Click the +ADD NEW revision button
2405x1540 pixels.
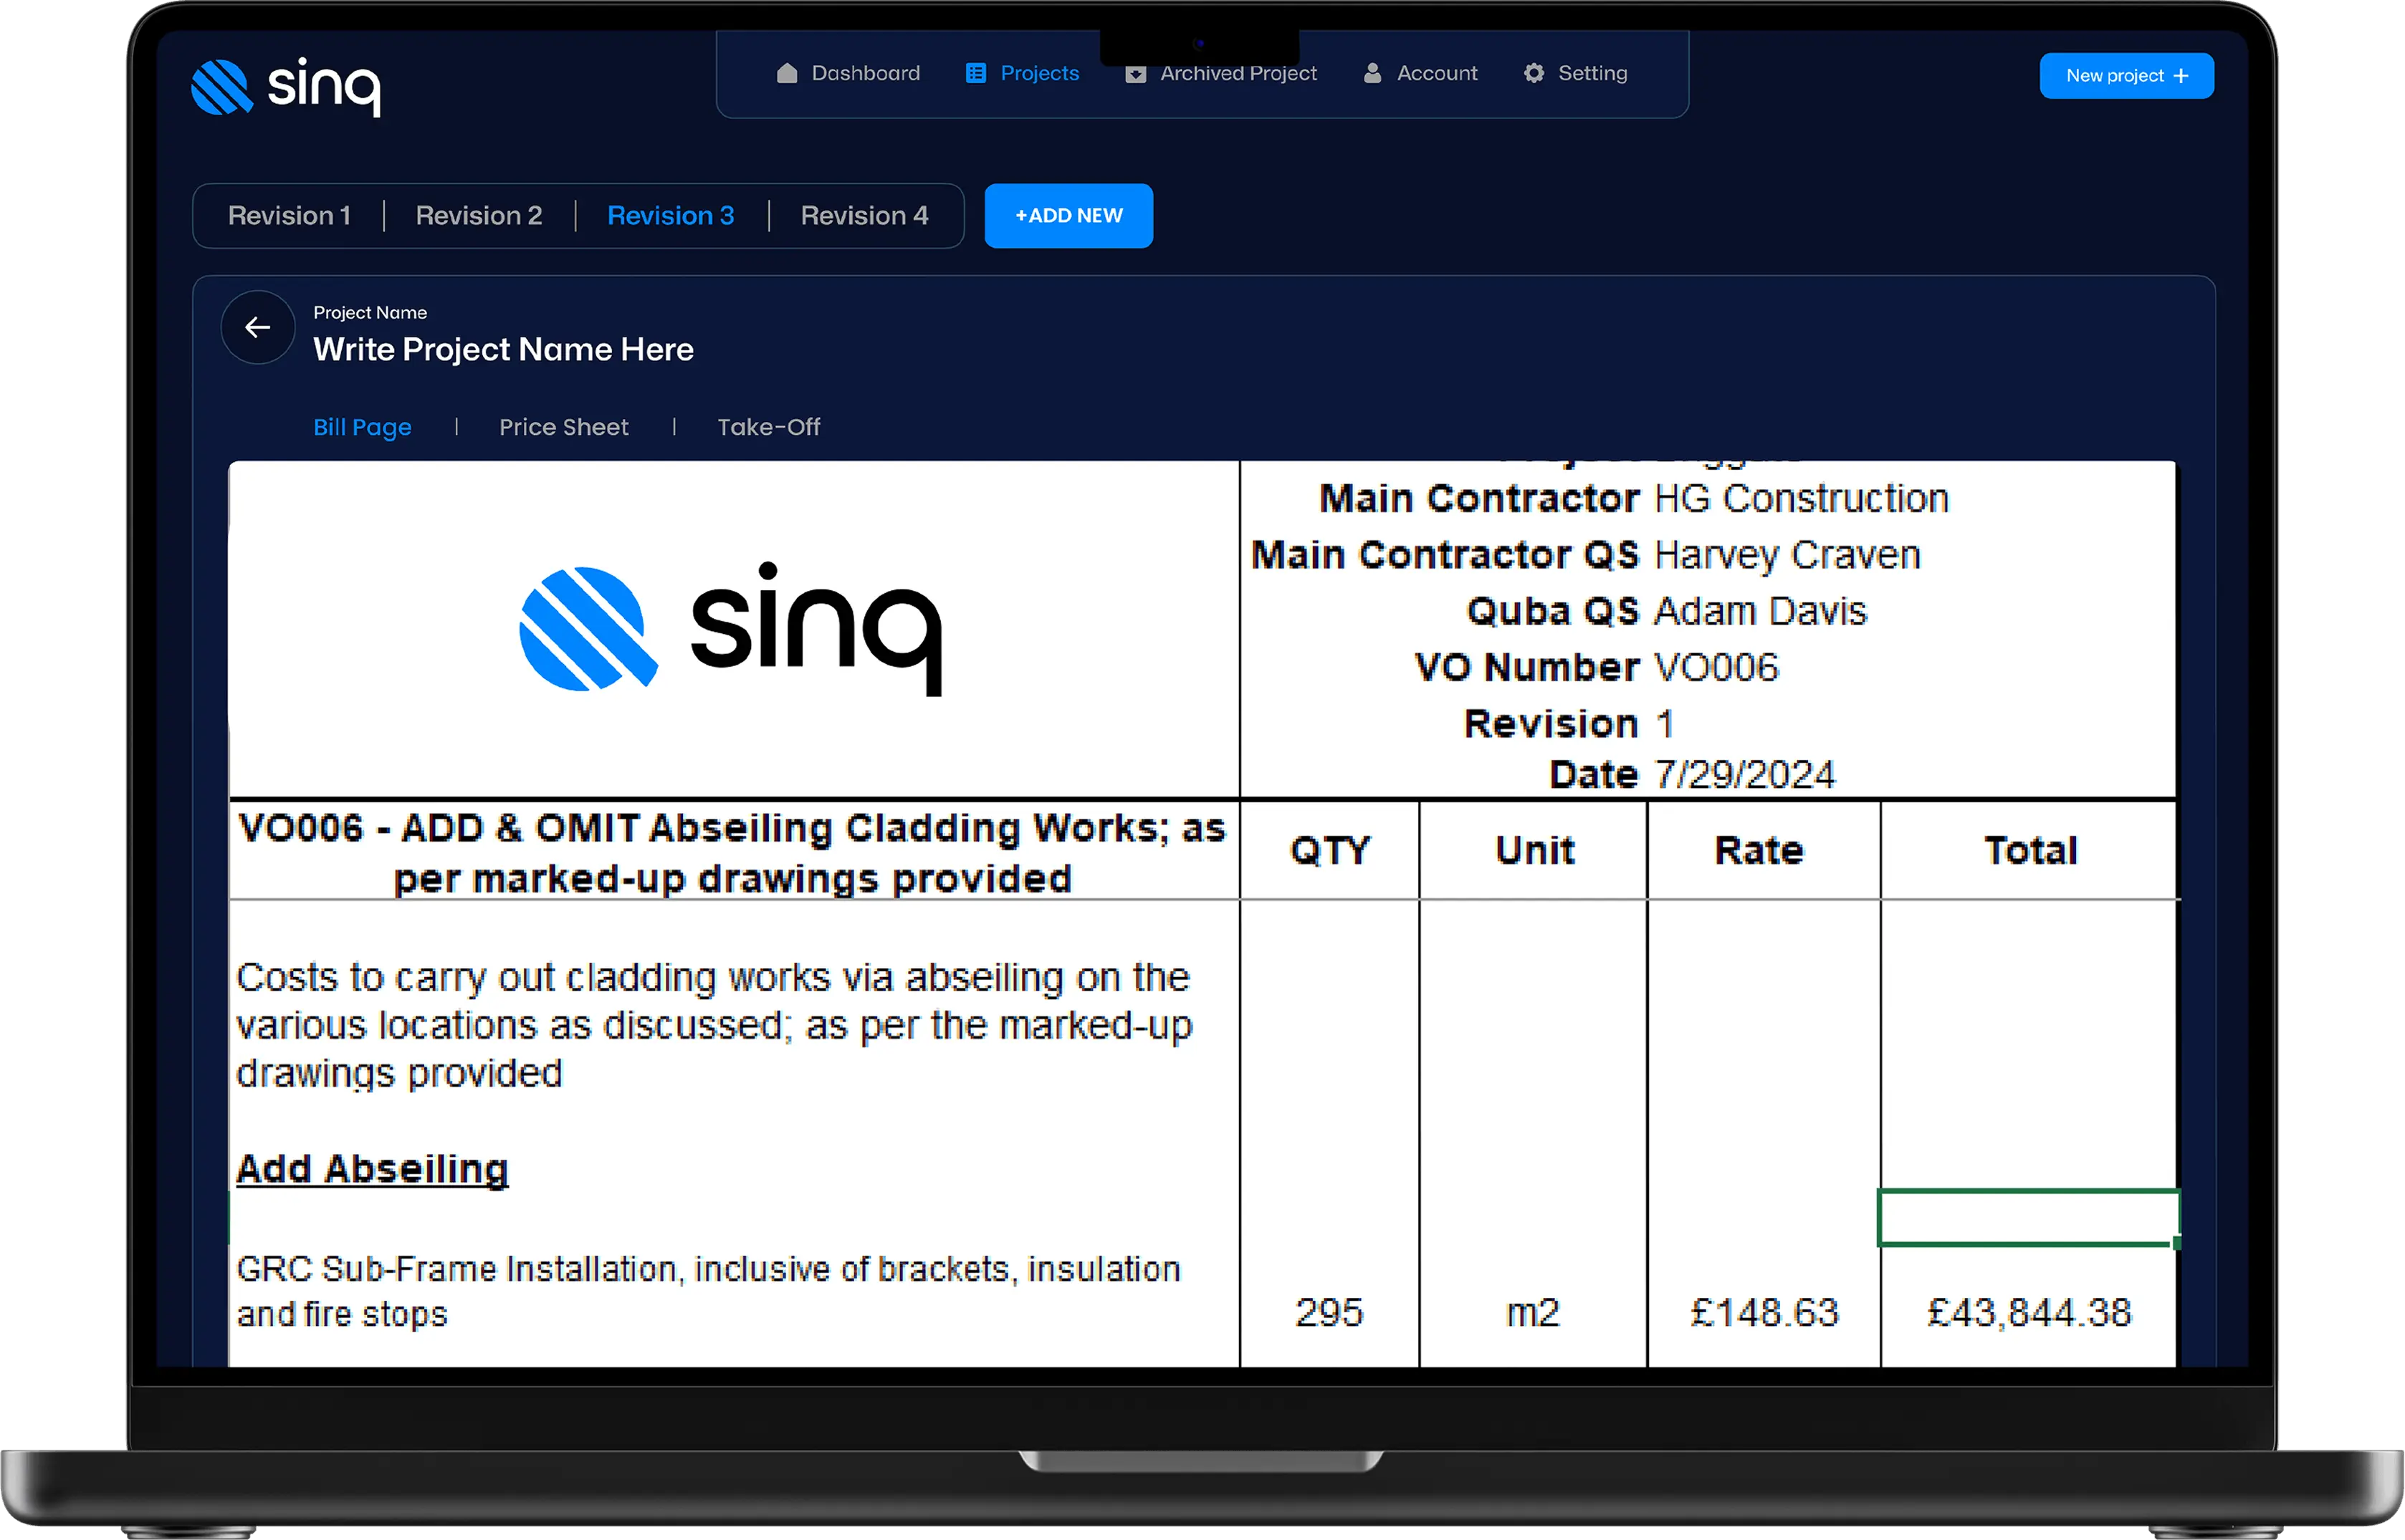pyautogui.click(x=1068, y=216)
